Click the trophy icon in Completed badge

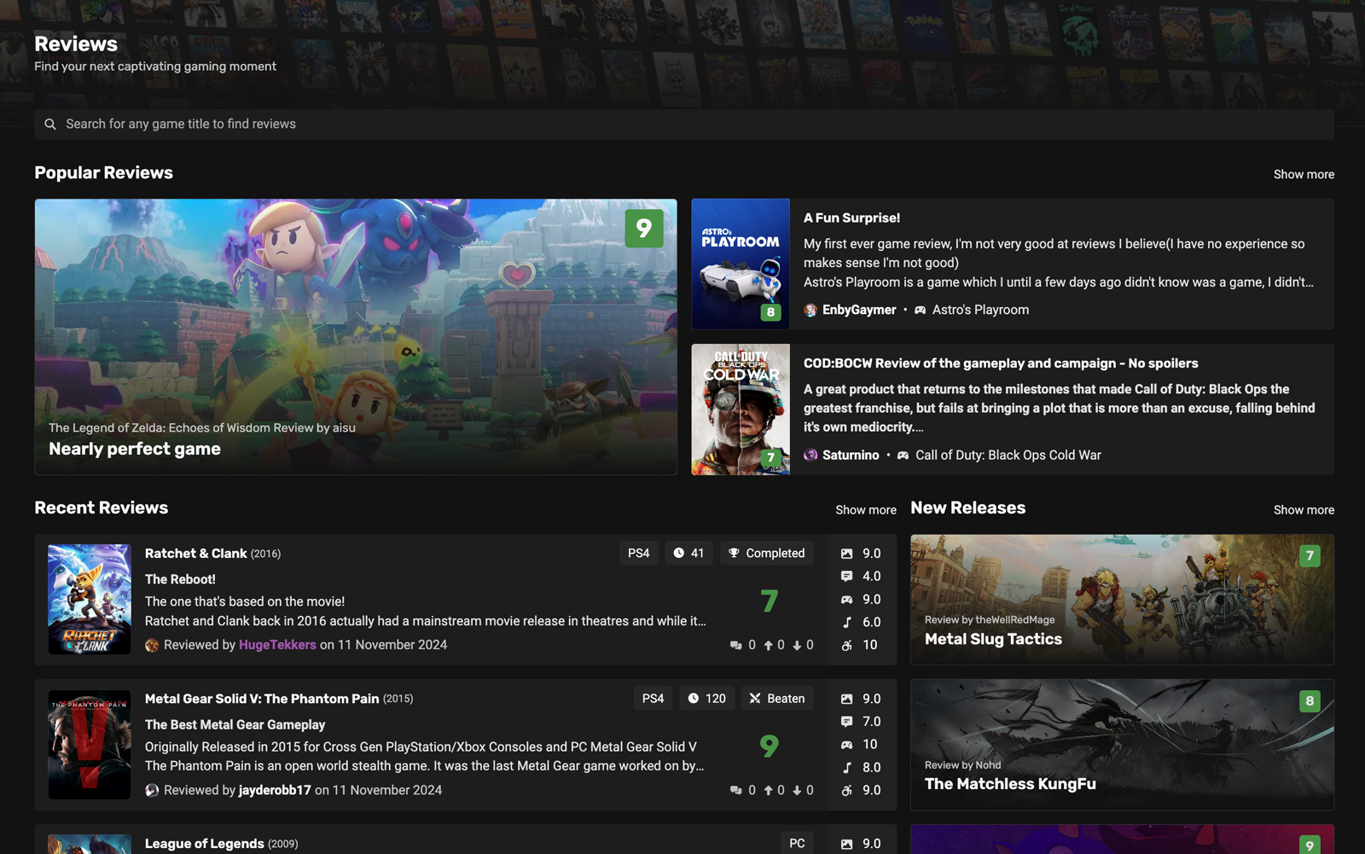point(734,553)
